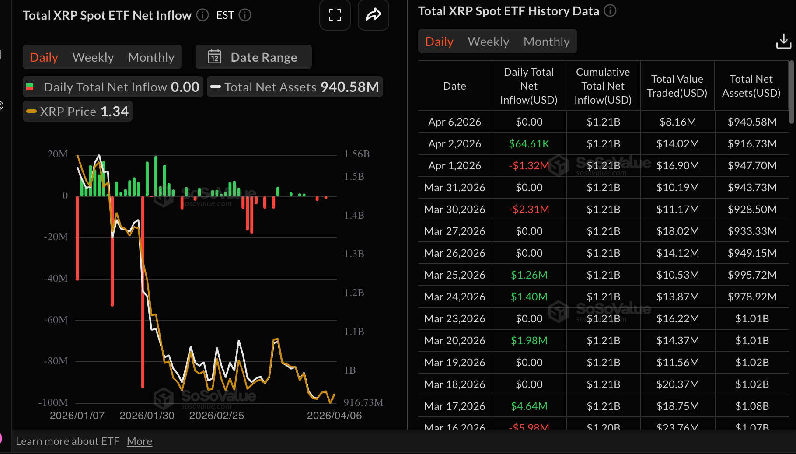The height and width of the screenshot is (454, 796).
Task: Download the ETF history data
Action: pos(783,42)
